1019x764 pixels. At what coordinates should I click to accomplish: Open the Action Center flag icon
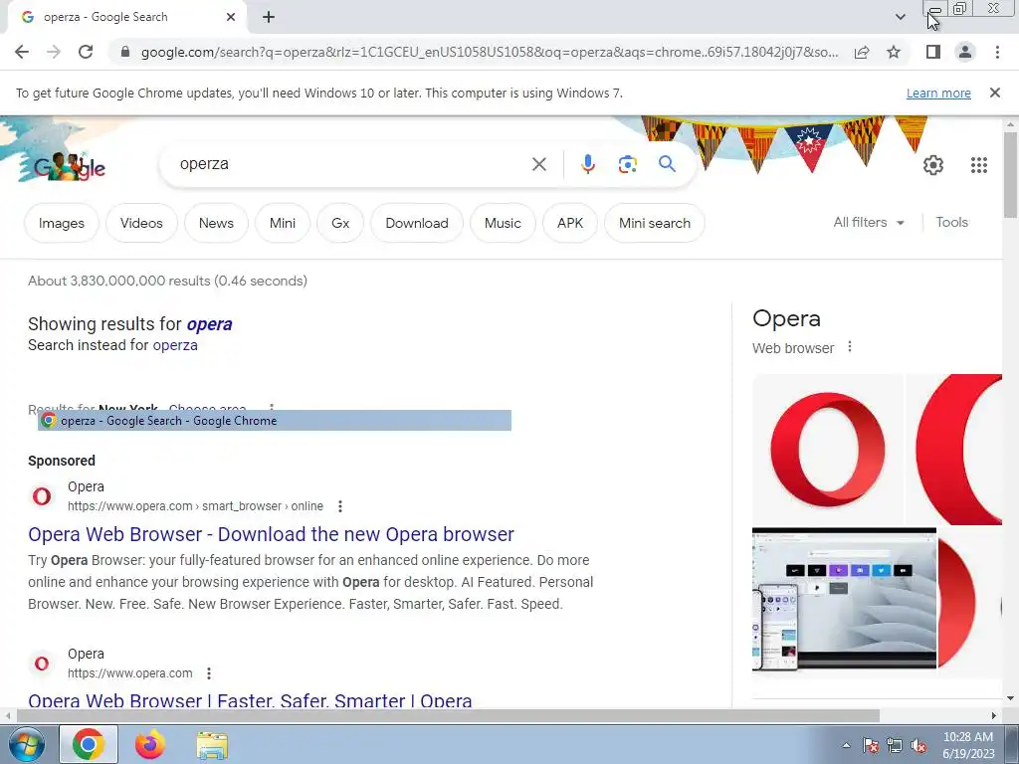click(871, 745)
